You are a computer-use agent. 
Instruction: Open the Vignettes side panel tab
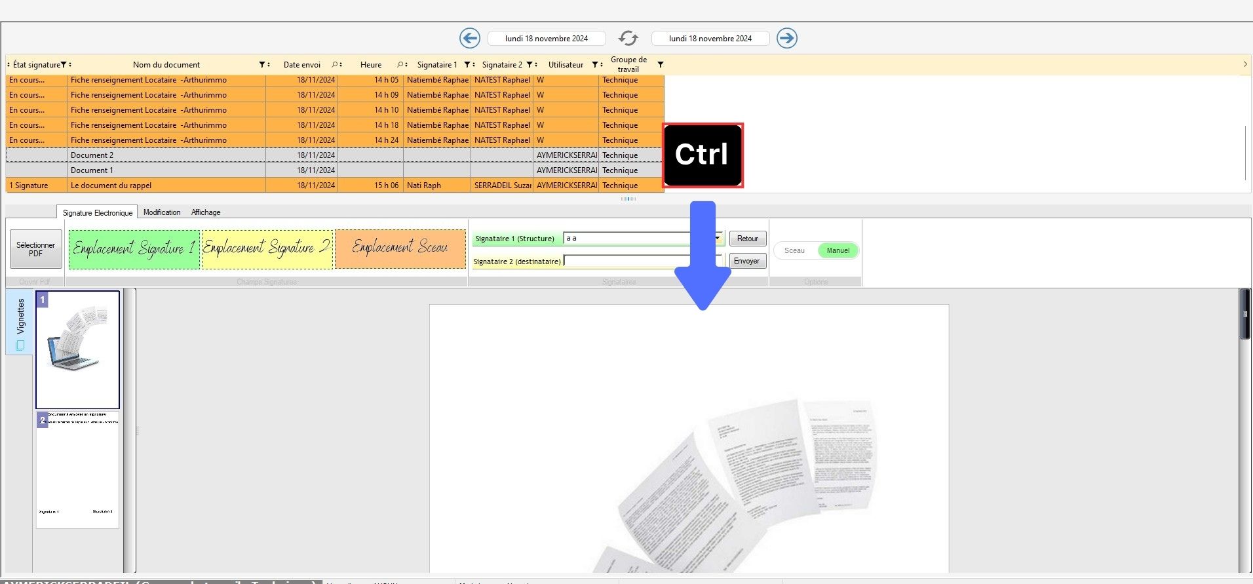coord(20,322)
